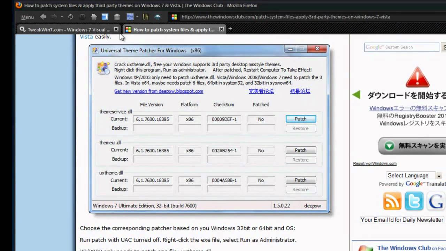The height and width of the screenshot is (251, 446).
Task: Open the Firefox Menu button
Action: 28,17
